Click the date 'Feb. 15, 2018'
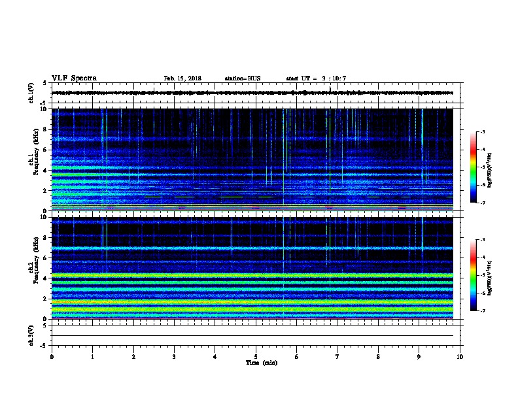This screenshot has width=518, height=400. 182,78
